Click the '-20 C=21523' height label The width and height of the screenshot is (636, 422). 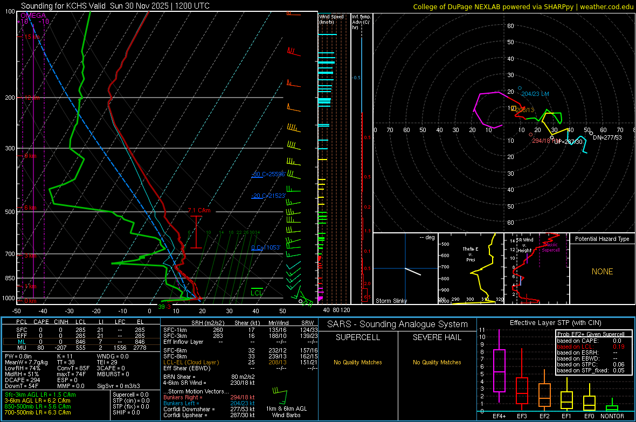tap(268, 196)
